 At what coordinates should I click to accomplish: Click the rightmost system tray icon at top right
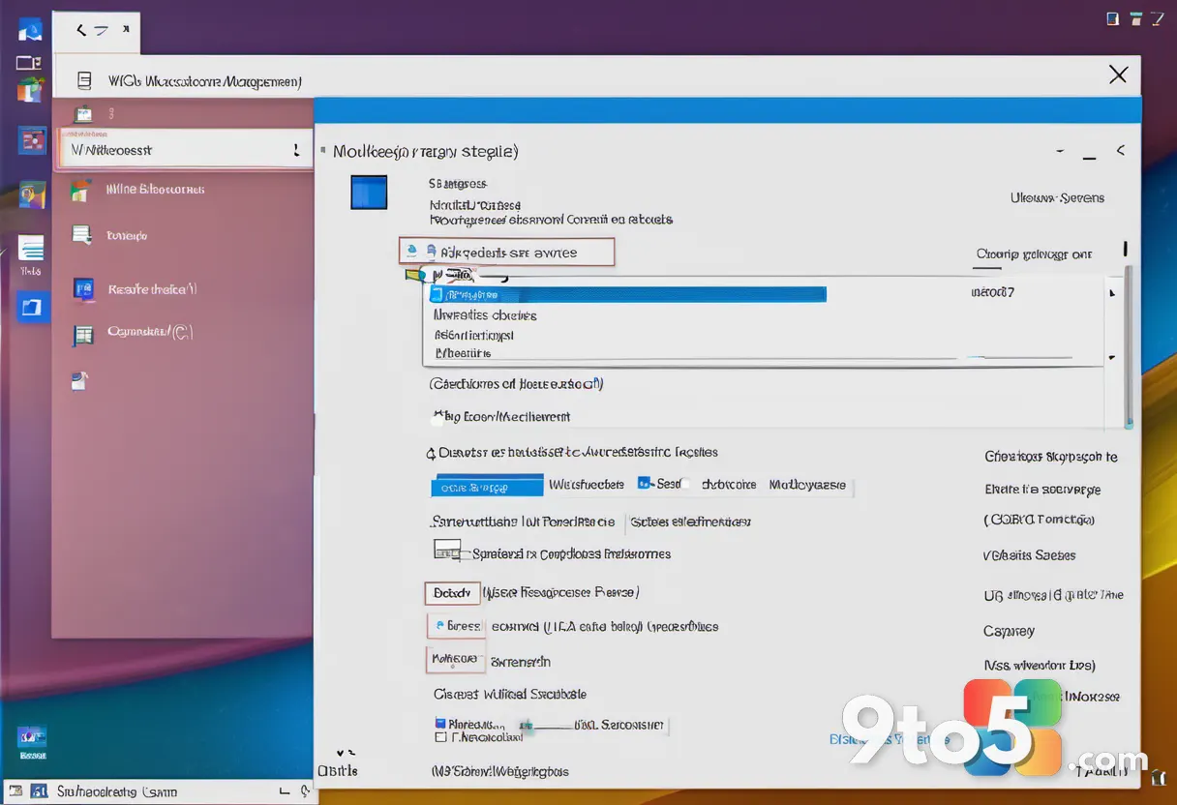point(1157,17)
